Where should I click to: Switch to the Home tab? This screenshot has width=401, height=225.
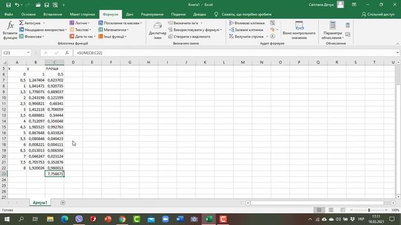pyautogui.click(x=28, y=14)
